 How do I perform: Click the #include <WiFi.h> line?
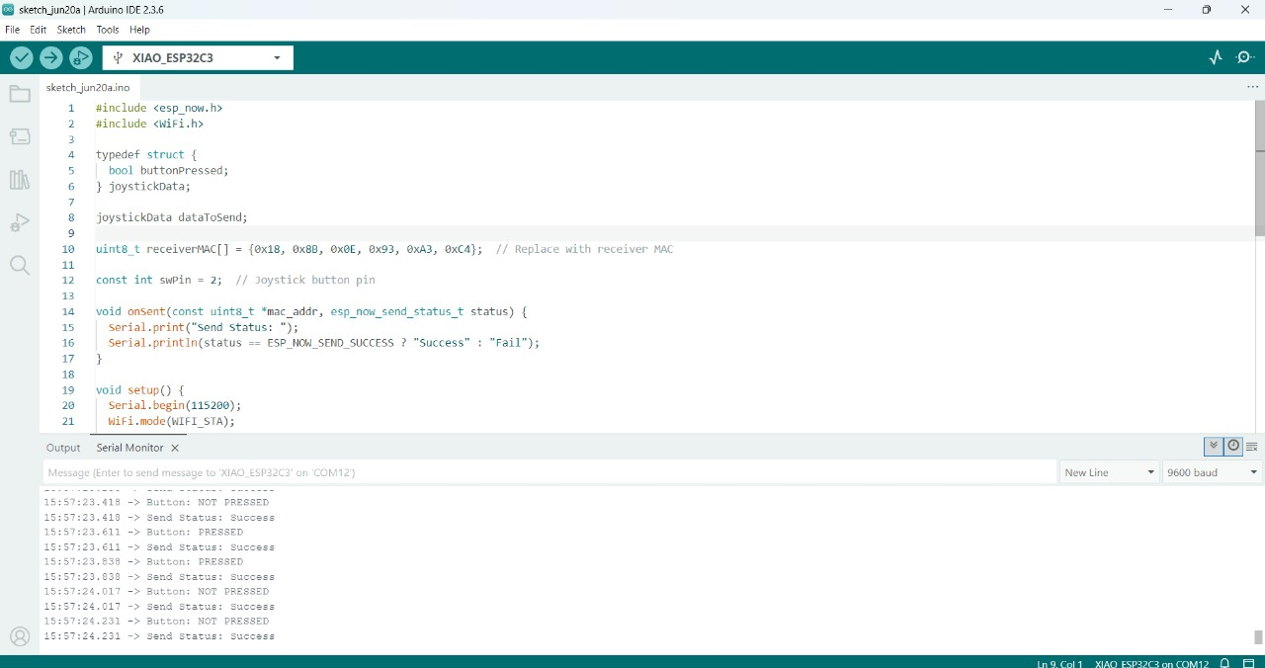click(149, 124)
